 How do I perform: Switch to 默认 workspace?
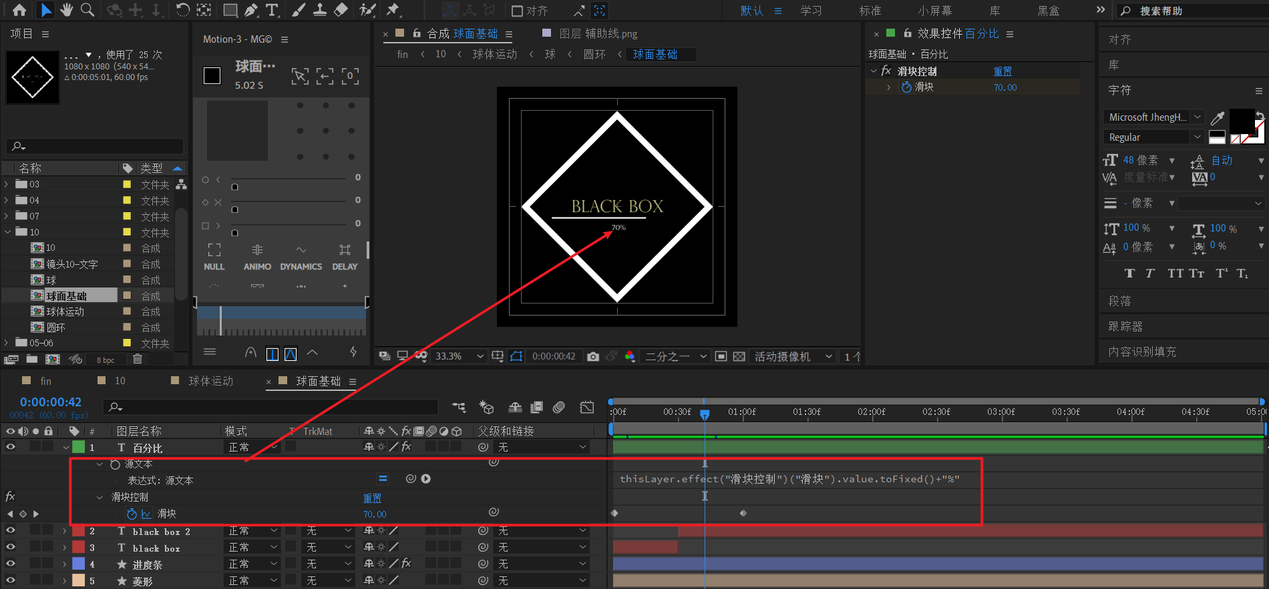752,11
